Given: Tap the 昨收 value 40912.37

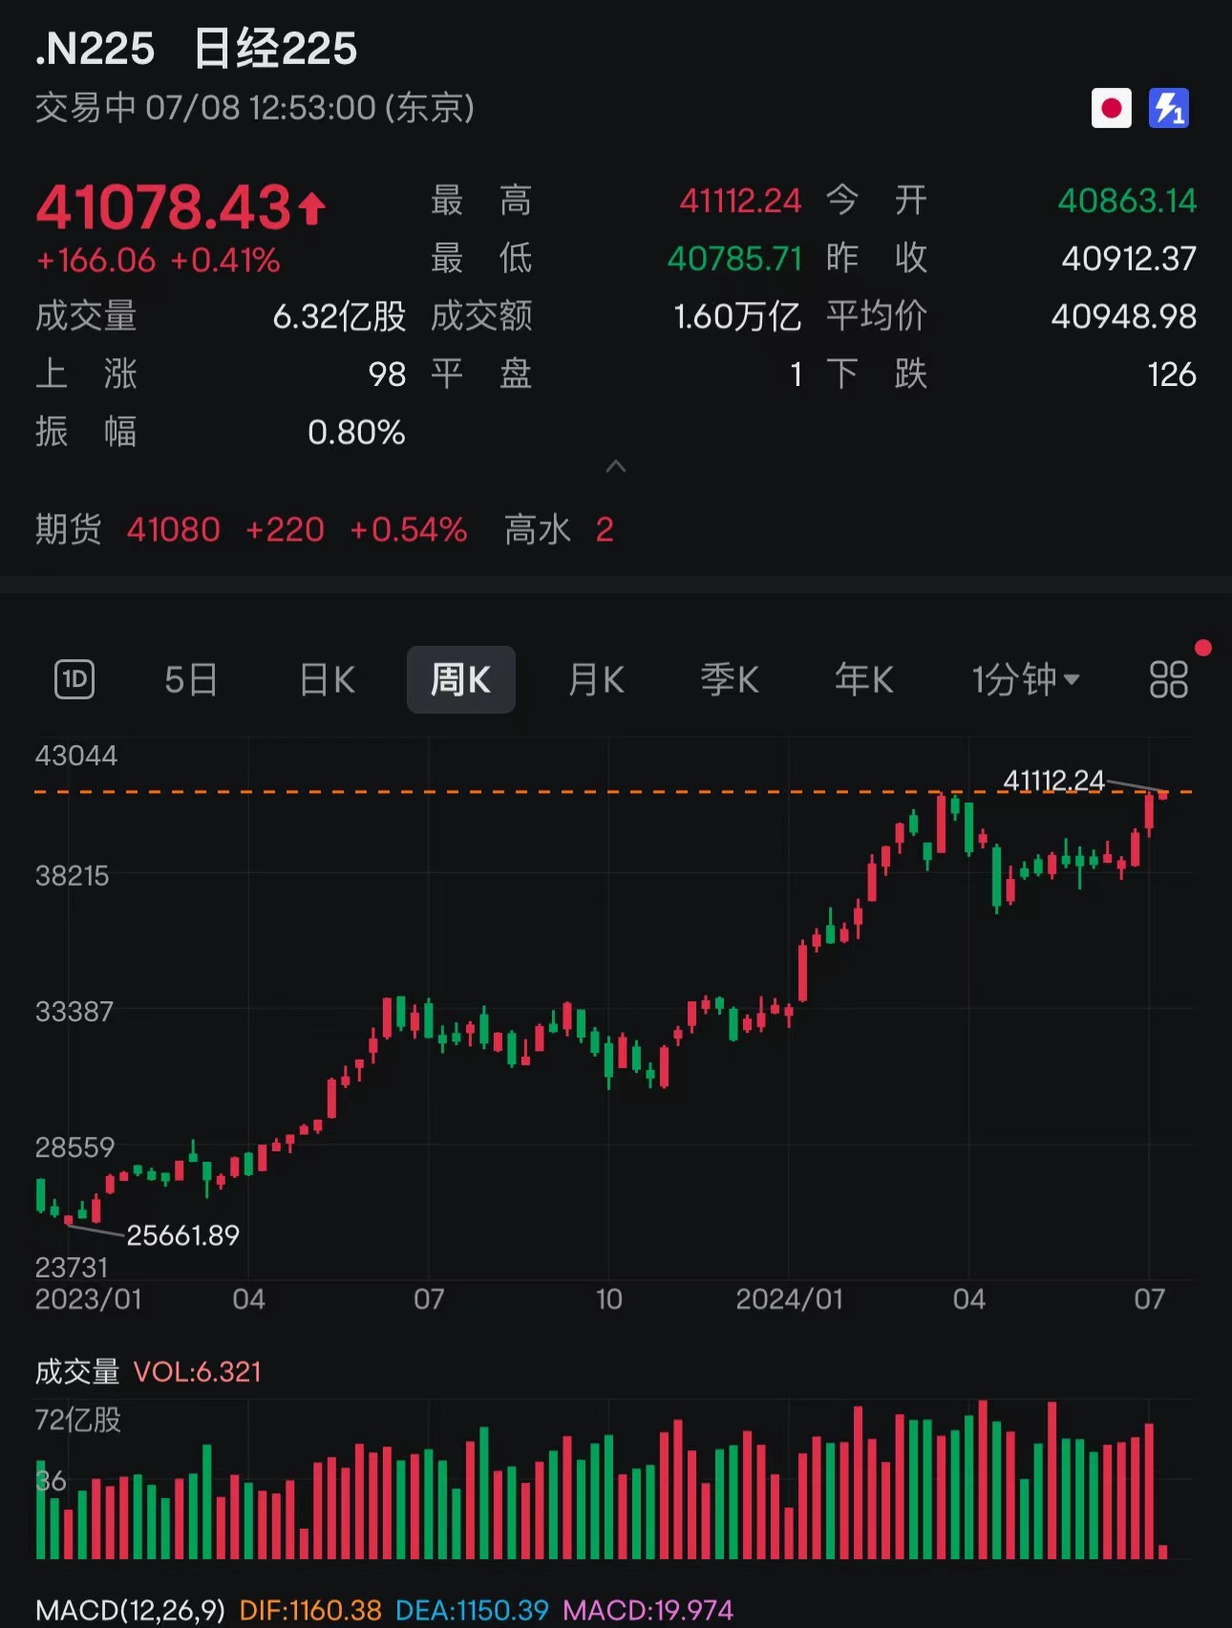Looking at the screenshot, I should click(x=1129, y=258).
